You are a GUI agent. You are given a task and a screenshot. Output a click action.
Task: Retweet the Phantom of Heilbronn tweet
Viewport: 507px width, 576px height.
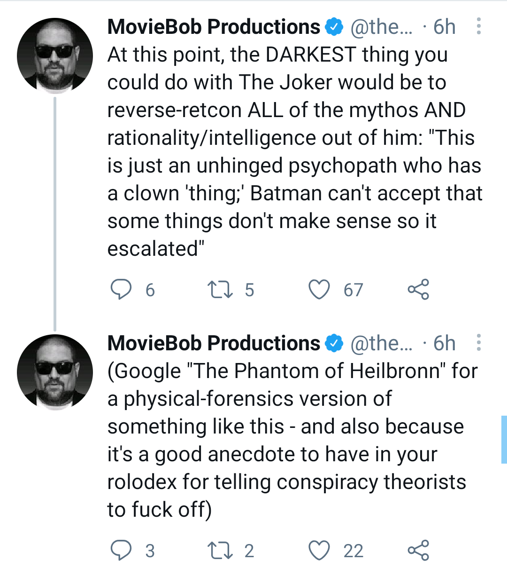point(220,550)
